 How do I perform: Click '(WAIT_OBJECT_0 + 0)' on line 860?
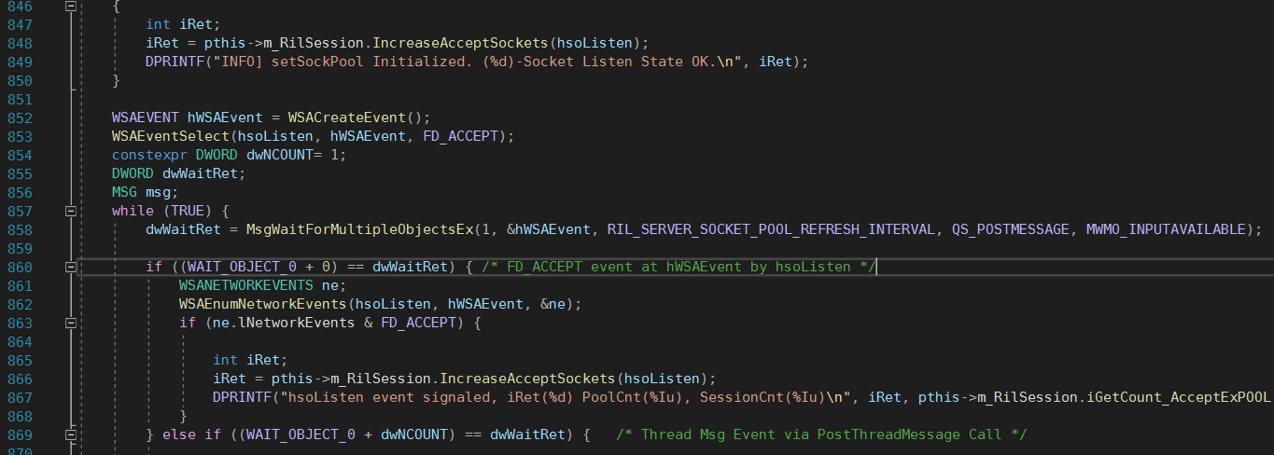(259, 267)
